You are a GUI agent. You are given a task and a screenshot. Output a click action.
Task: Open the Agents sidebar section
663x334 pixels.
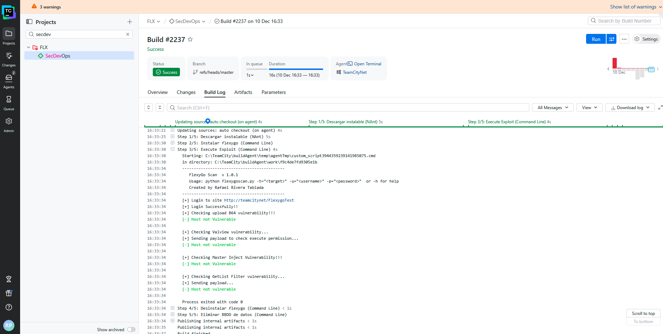9,80
